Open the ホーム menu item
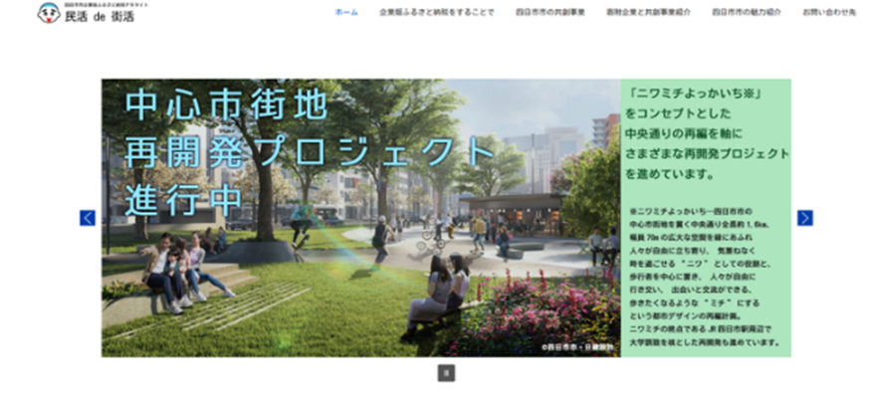Viewport: 881px width, 399px height. (x=346, y=13)
